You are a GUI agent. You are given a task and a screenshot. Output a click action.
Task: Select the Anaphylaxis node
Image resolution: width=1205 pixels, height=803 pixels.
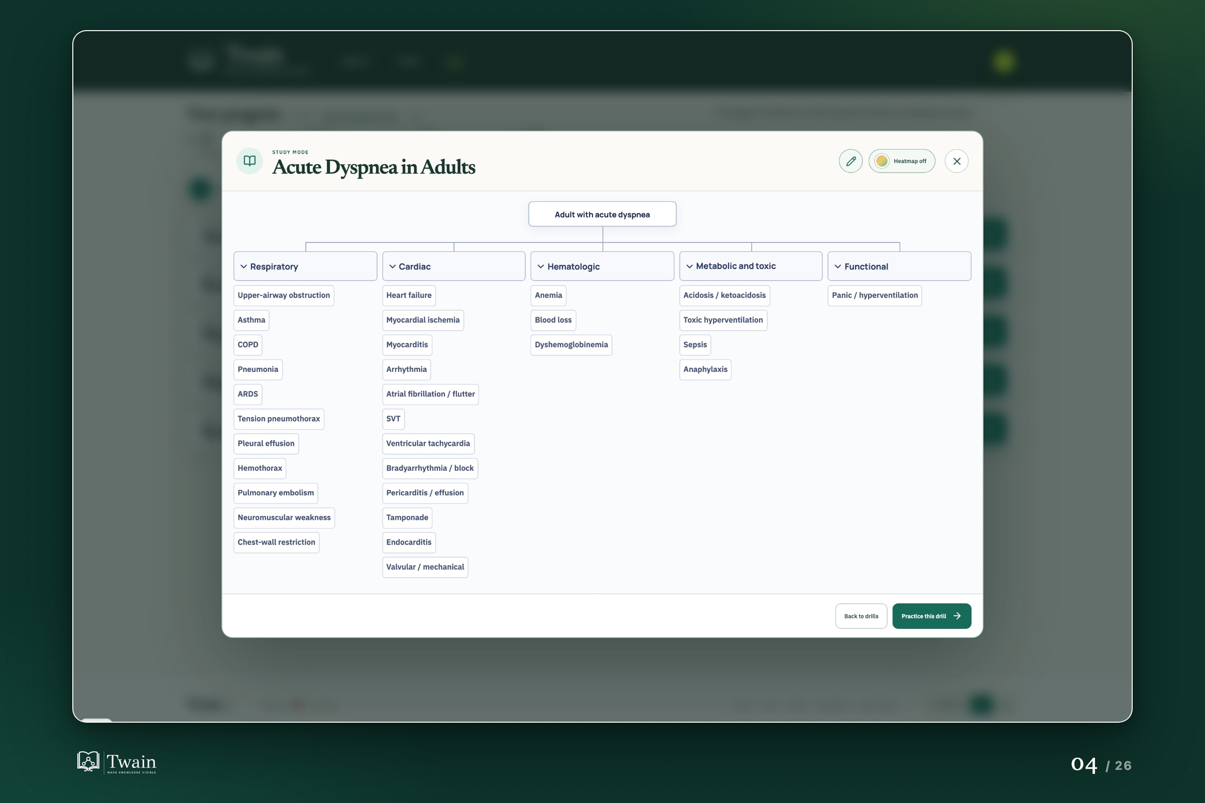705,369
